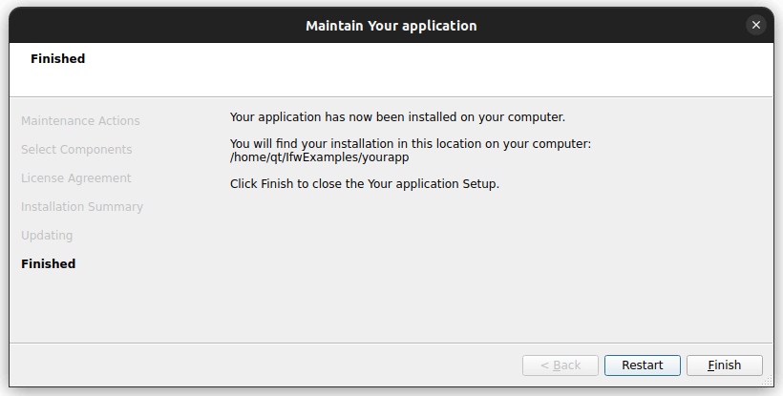Click Installation Summary in the step list
This screenshot has height=396, width=783.
(x=82, y=207)
